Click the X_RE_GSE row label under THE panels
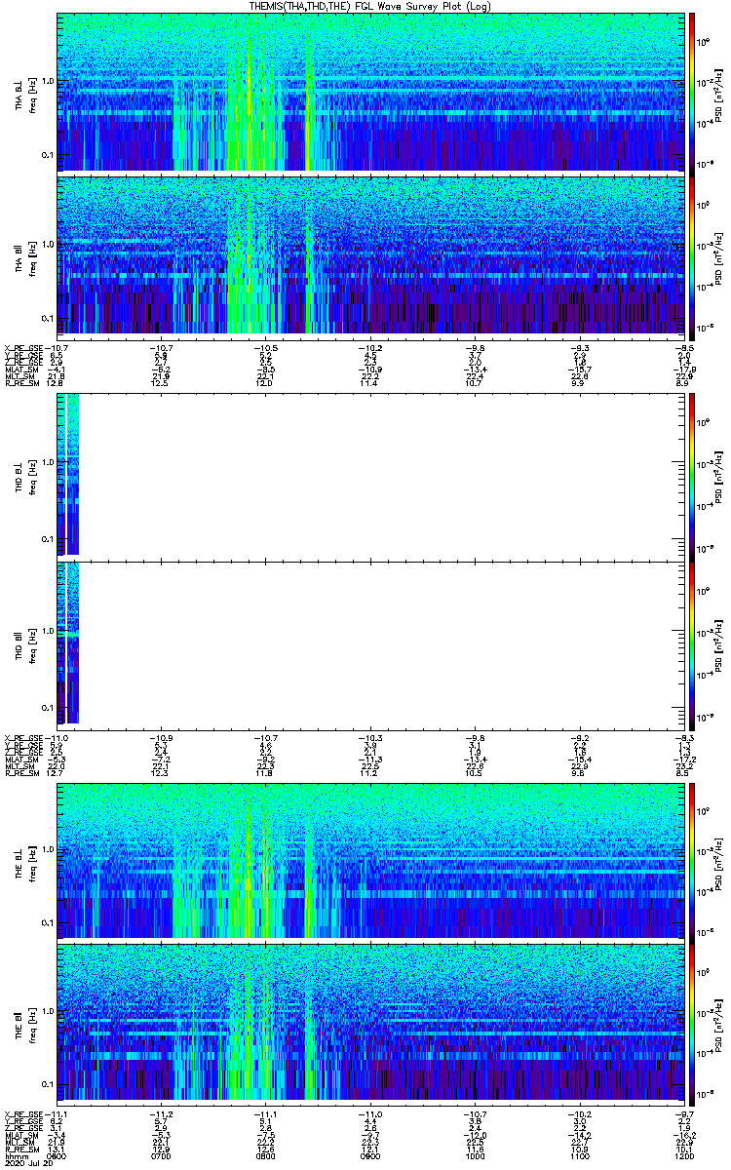Viewport: 731px width, 1170px height. click(23, 1113)
